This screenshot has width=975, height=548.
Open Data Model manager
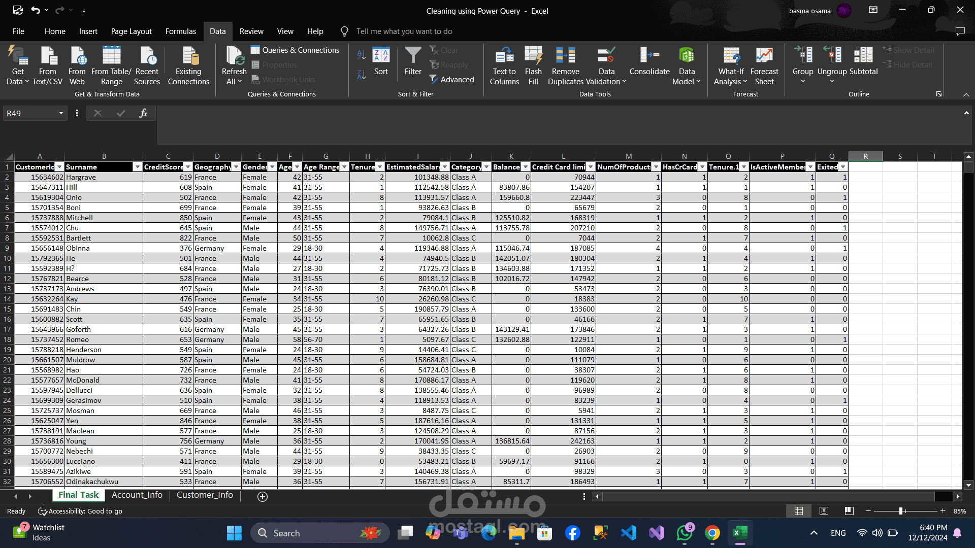click(x=687, y=66)
